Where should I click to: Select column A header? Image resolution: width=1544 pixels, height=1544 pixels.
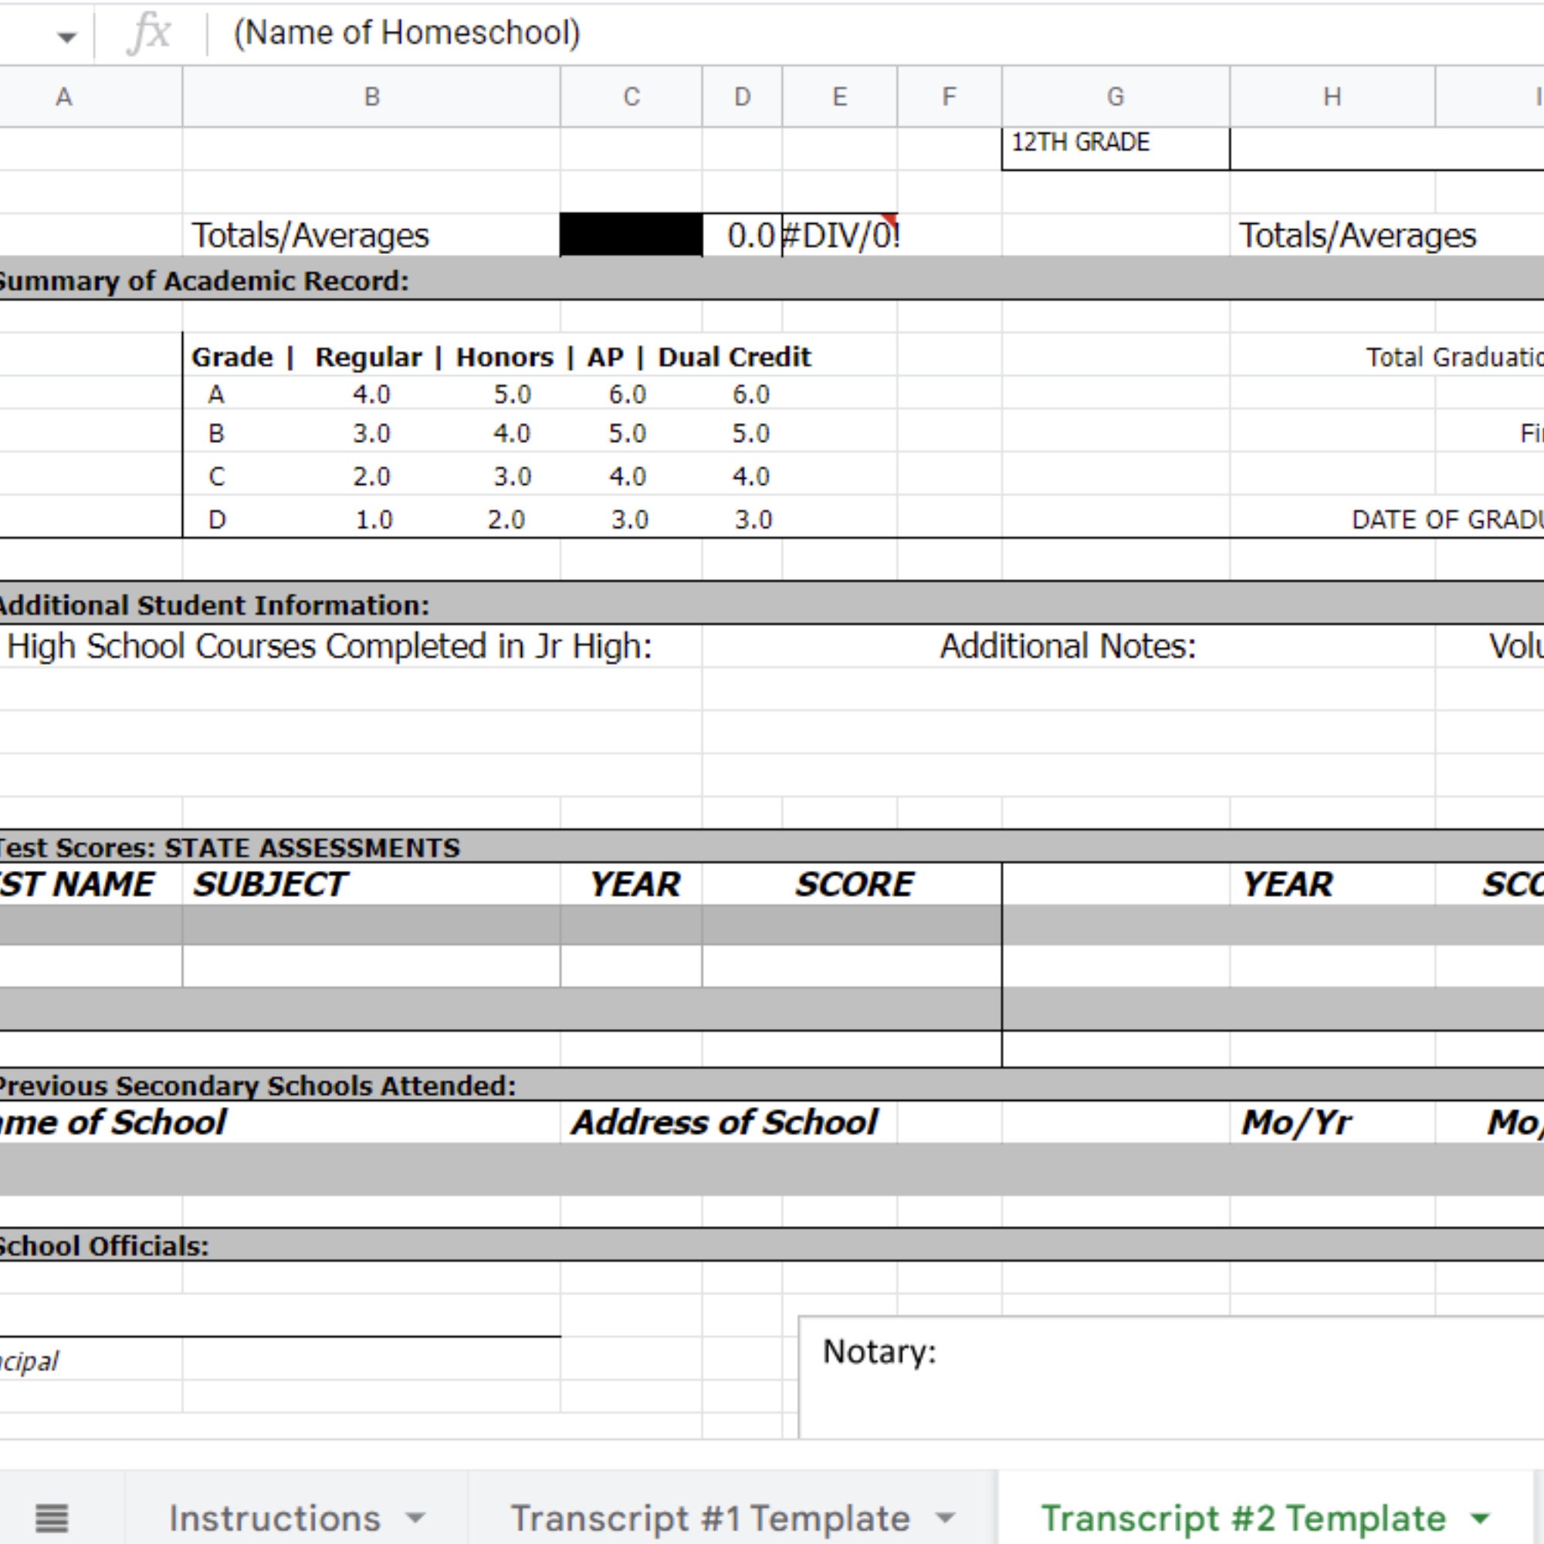(64, 96)
